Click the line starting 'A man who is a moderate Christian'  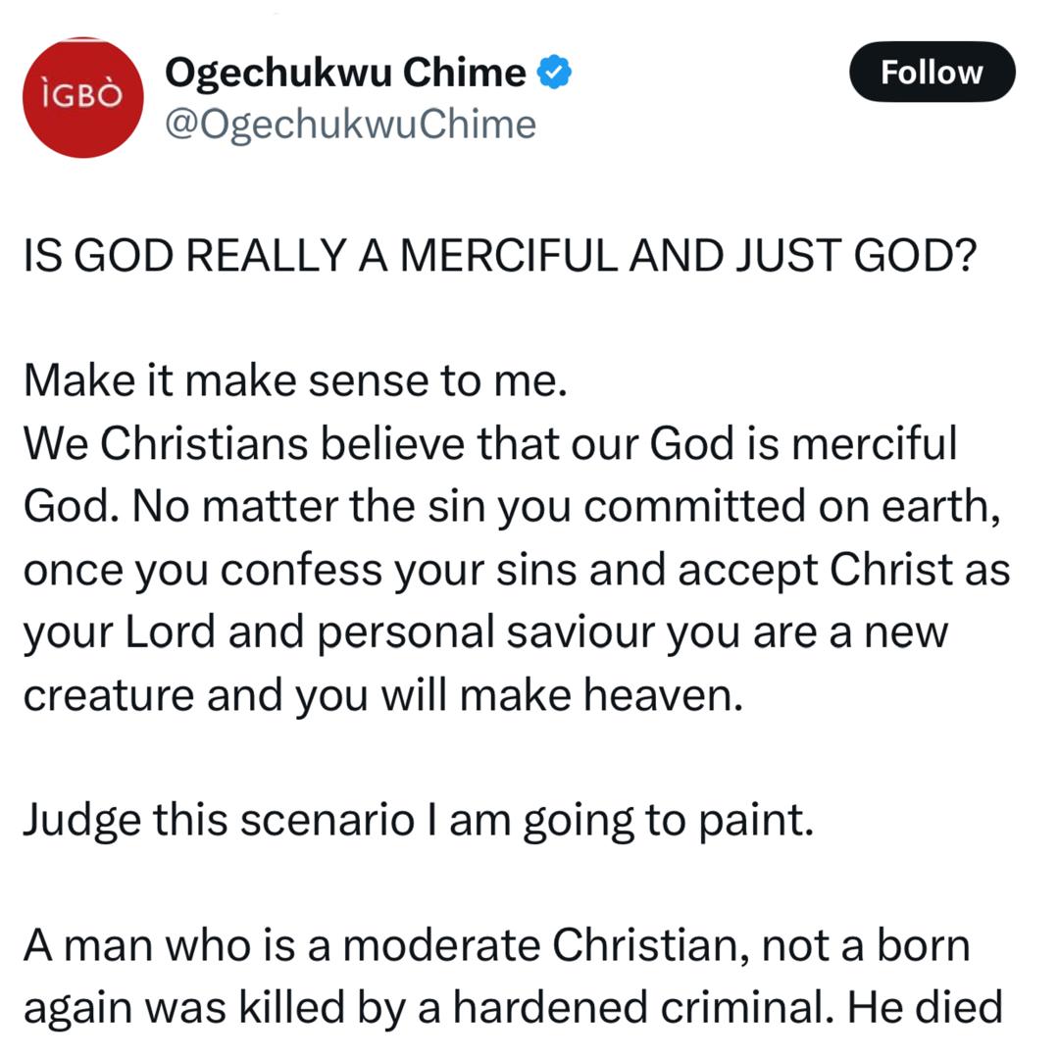[497, 945]
